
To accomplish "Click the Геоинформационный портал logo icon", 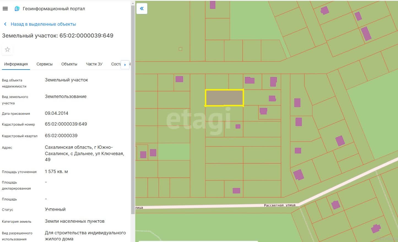I will [17, 9].
